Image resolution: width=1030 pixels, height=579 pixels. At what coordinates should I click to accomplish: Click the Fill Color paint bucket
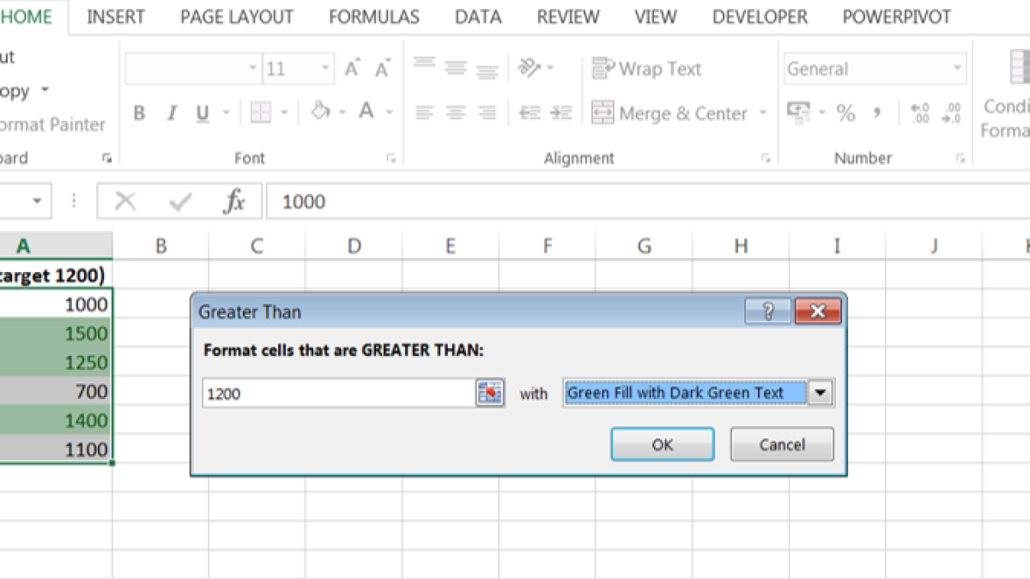(320, 112)
